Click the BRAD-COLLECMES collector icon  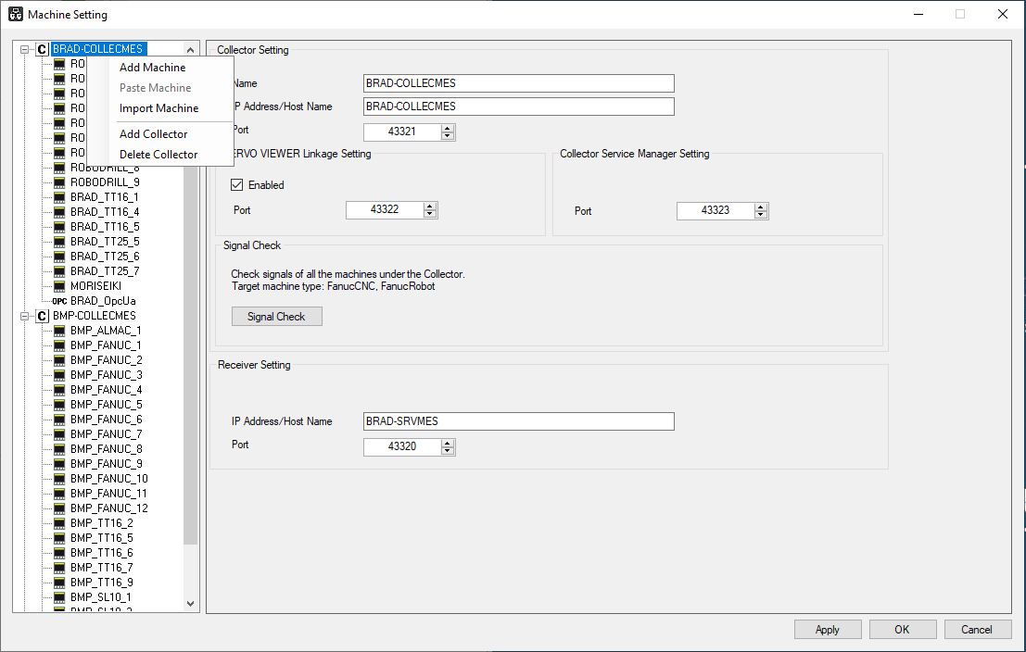pos(42,49)
